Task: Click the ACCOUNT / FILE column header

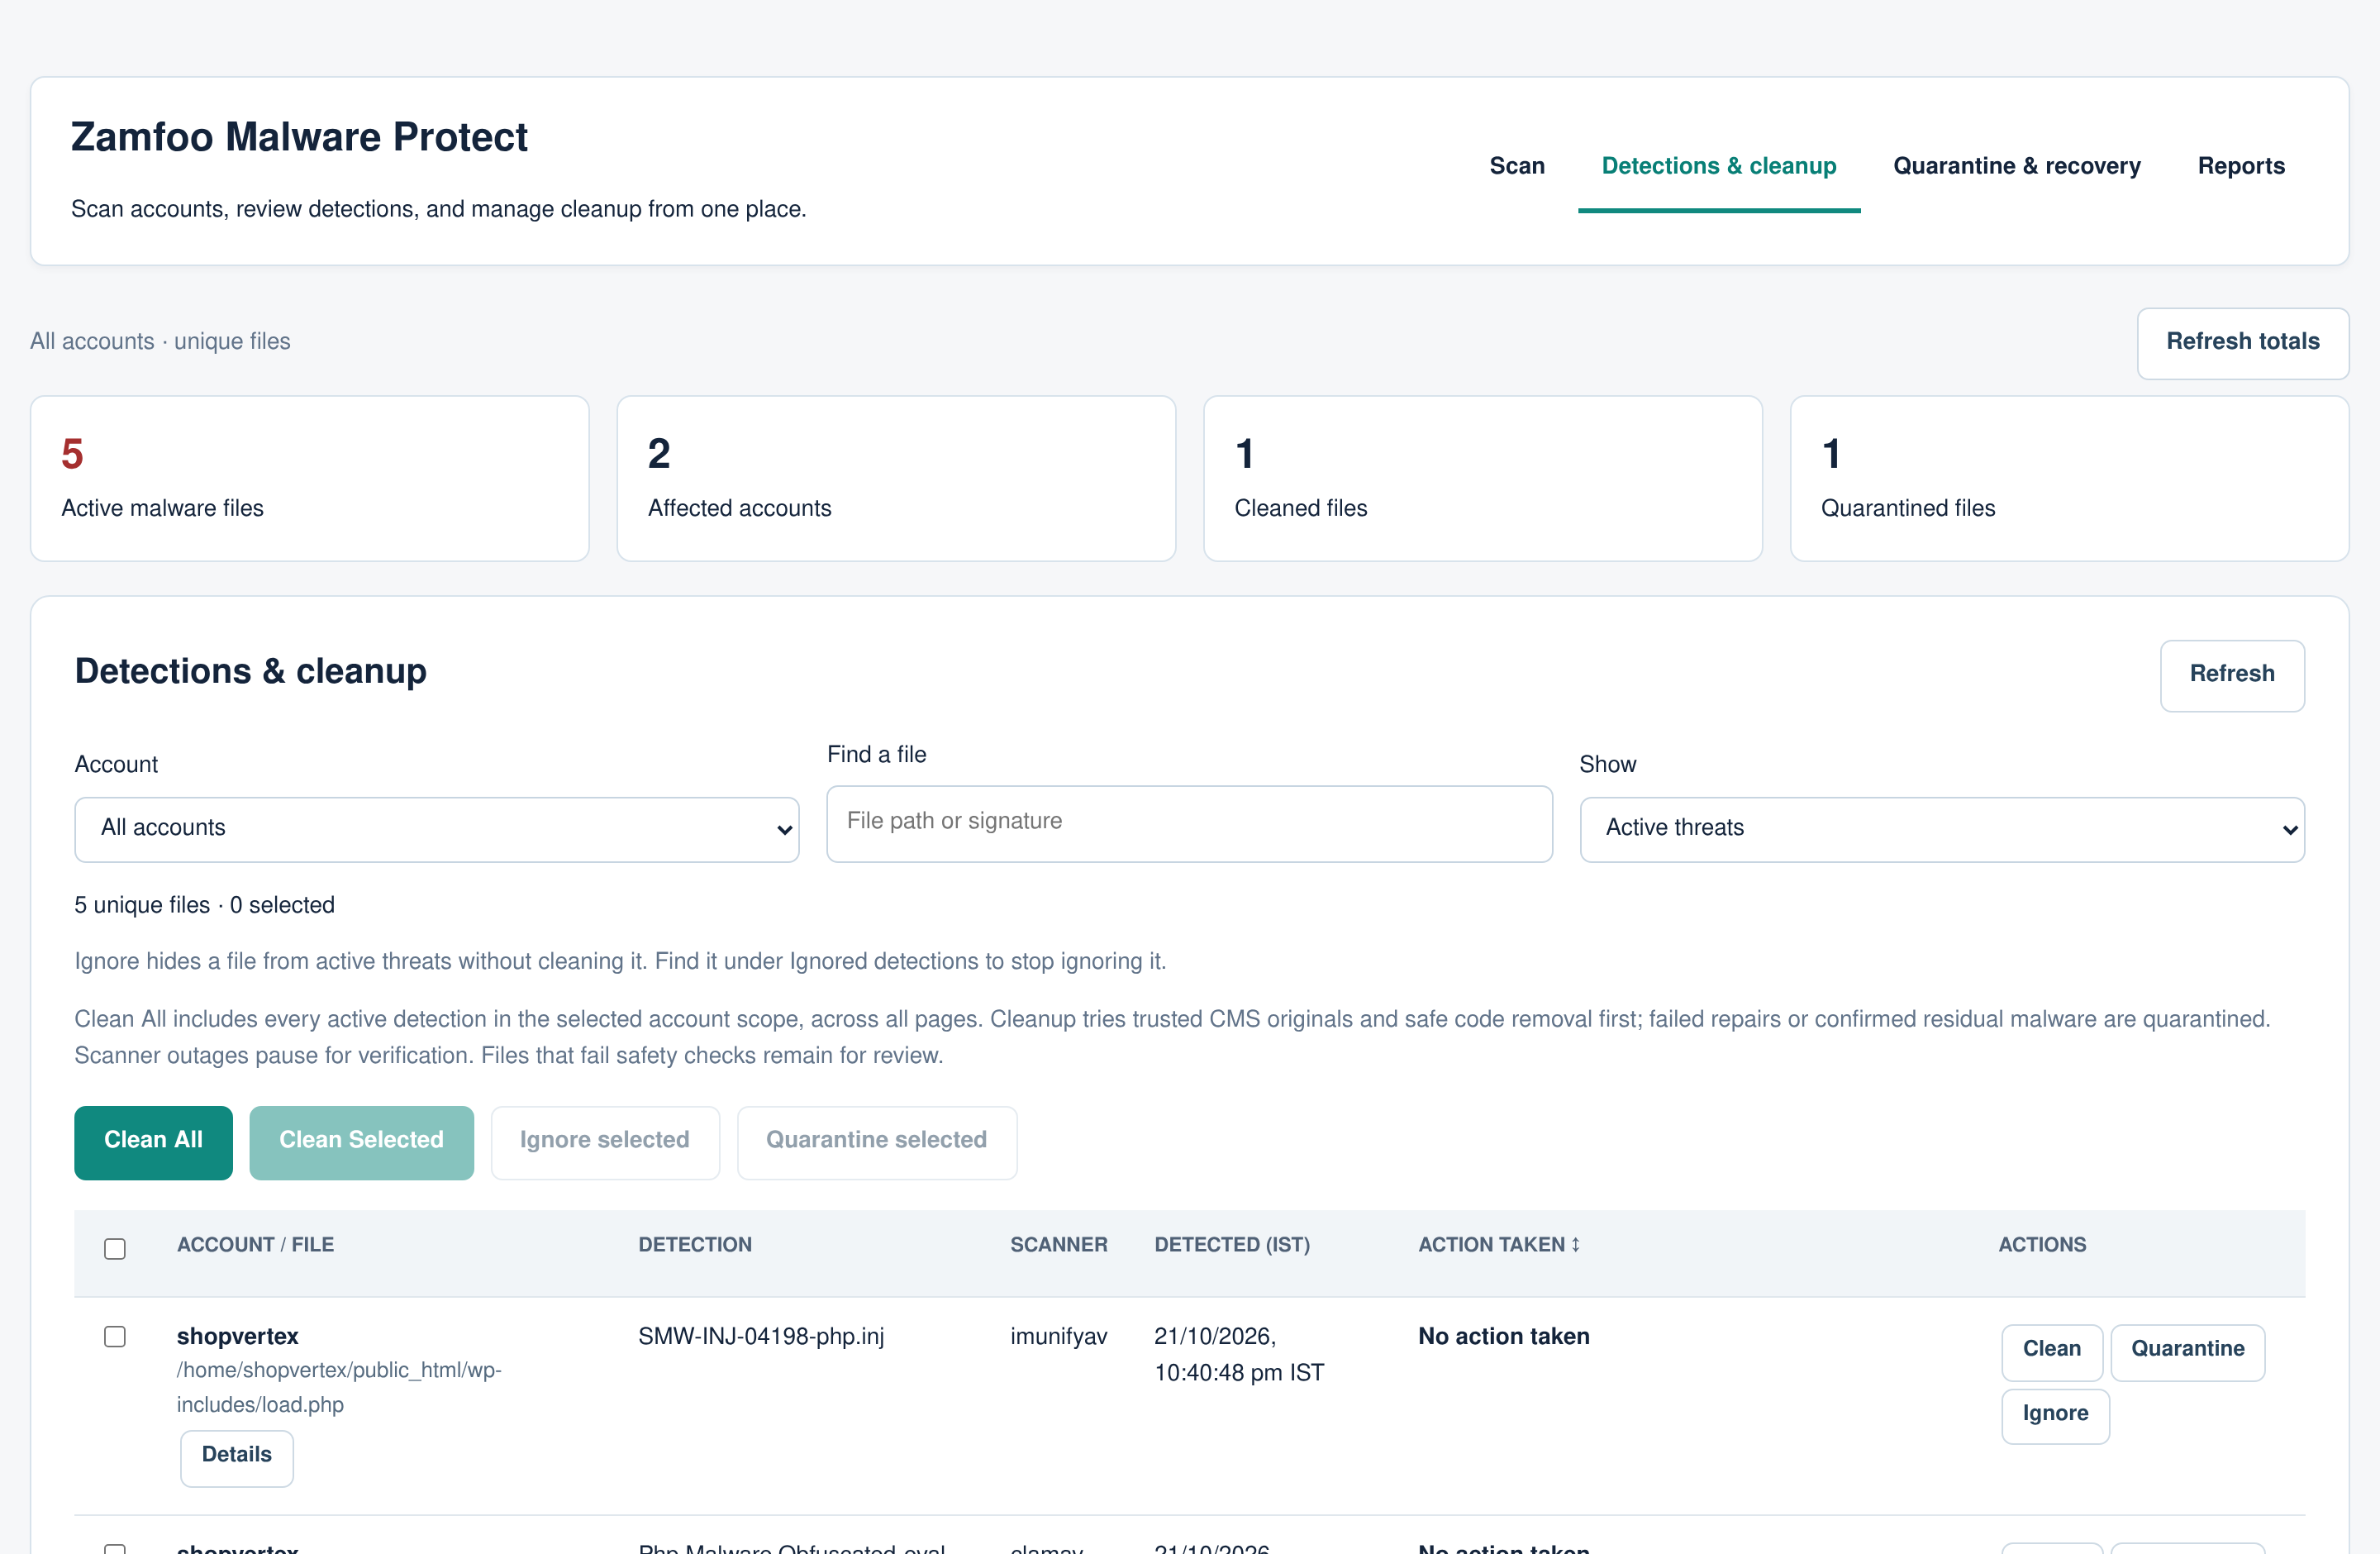Action: (255, 1244)
